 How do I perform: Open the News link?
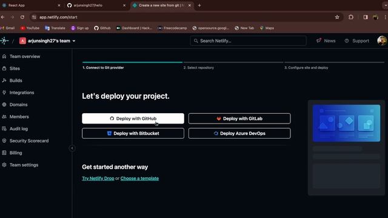pos(326,41)
